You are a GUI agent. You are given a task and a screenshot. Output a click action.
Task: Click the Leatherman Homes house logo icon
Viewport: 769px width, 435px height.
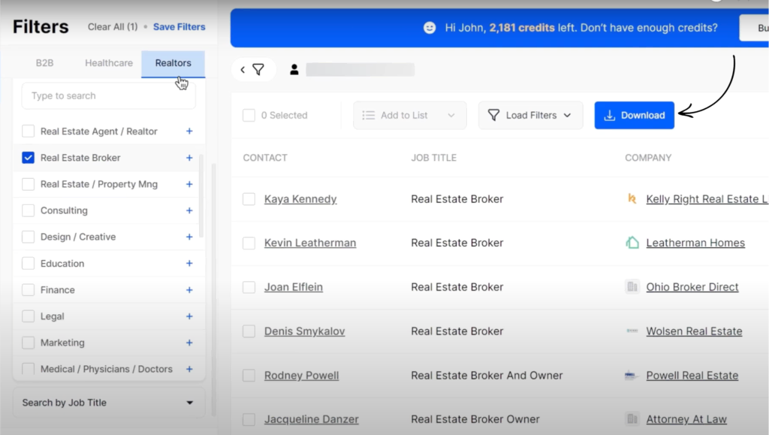coord(632,243)
